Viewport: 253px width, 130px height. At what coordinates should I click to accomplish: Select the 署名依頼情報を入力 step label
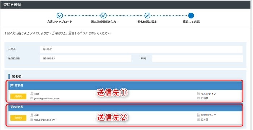(x=103, y=22)
